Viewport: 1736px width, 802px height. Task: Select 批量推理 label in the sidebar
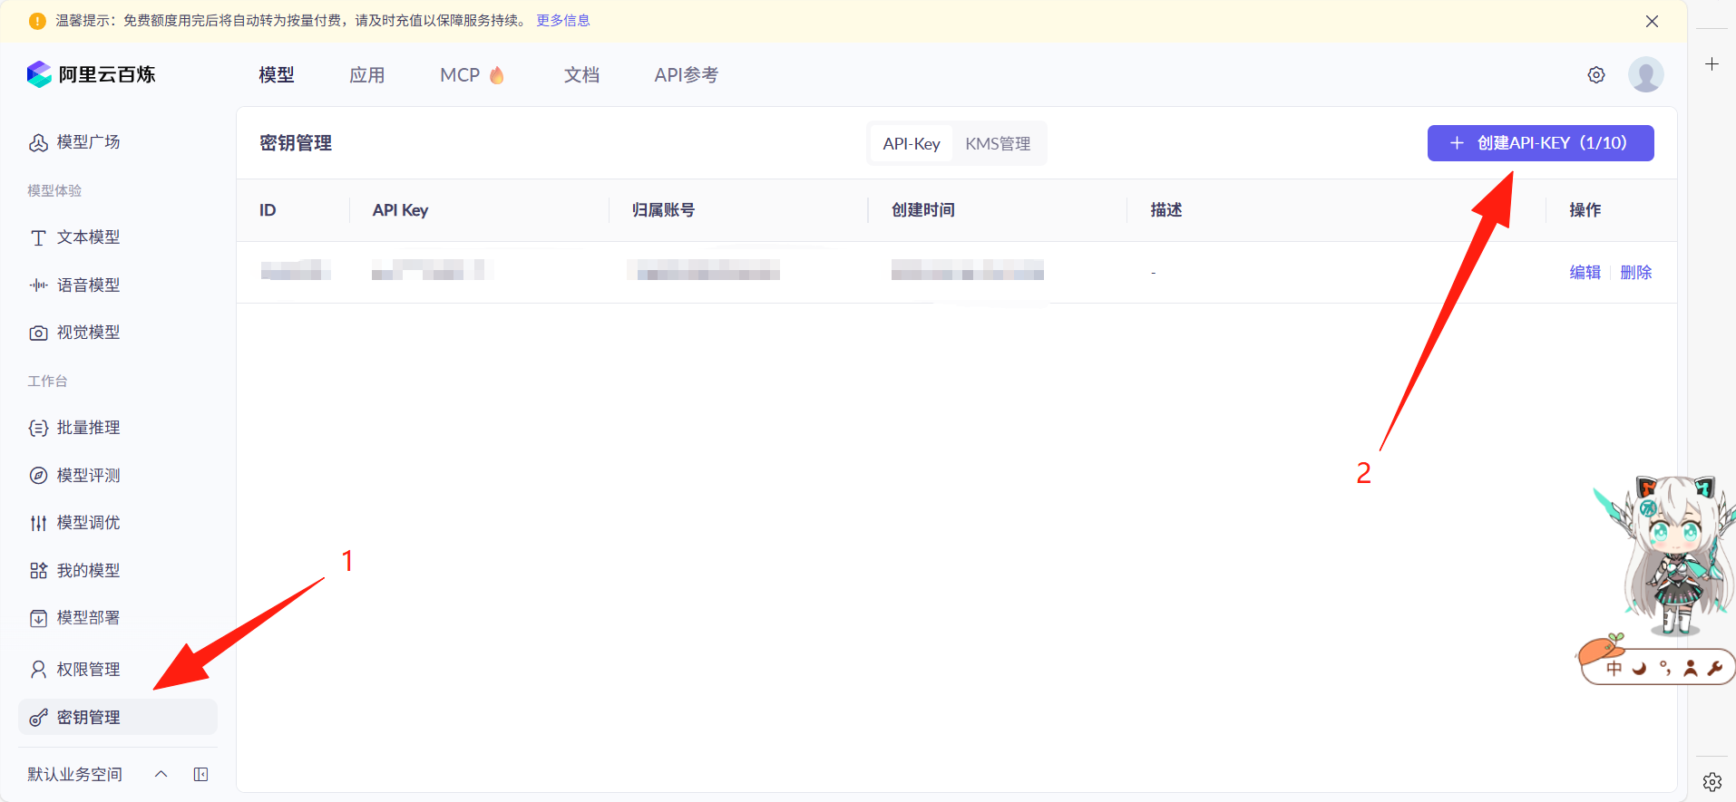pyautogui.click(x=88, y=428)
